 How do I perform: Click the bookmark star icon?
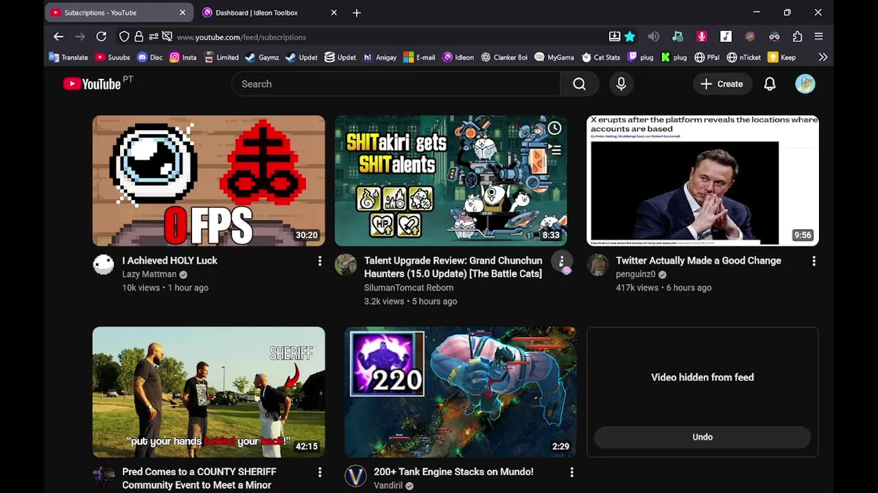coord(630,37)
